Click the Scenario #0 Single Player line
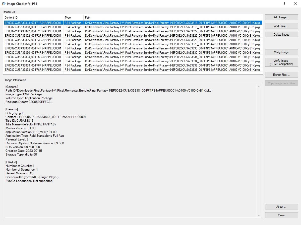The height and width of the screenshot is (225, 301). pyautogui.click(x=32, y=177)
